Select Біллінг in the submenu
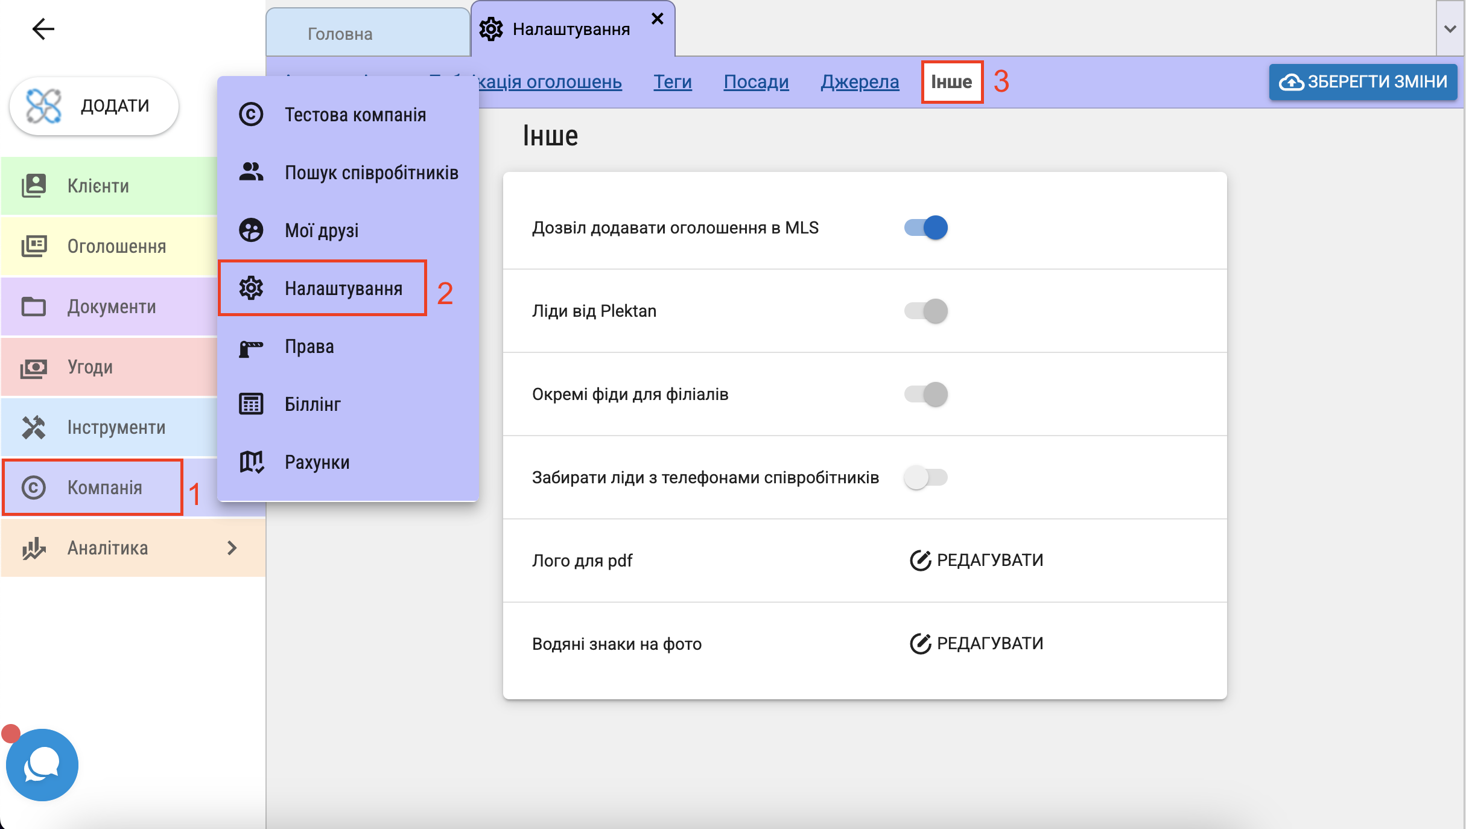 coord(348,404)
